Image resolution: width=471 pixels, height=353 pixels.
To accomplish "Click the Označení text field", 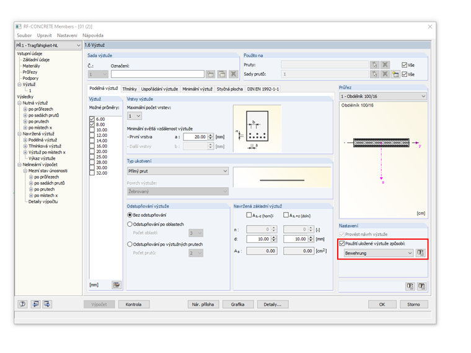I will (x=157, y=74).
